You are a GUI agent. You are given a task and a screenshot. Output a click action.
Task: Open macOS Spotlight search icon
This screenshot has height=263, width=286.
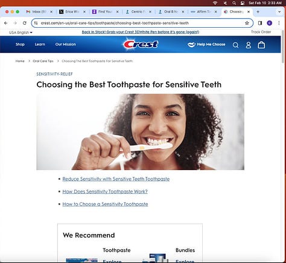click(x=234, y=3)
